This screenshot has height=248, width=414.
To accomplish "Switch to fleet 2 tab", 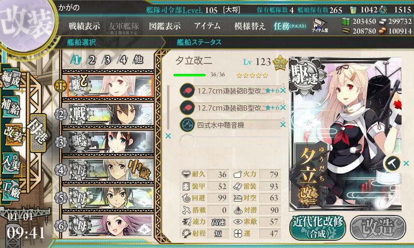I will [x=92, y=60].
